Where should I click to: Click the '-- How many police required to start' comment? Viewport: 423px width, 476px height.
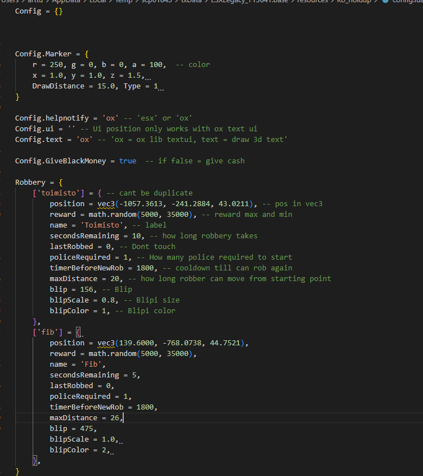(214, 257)
